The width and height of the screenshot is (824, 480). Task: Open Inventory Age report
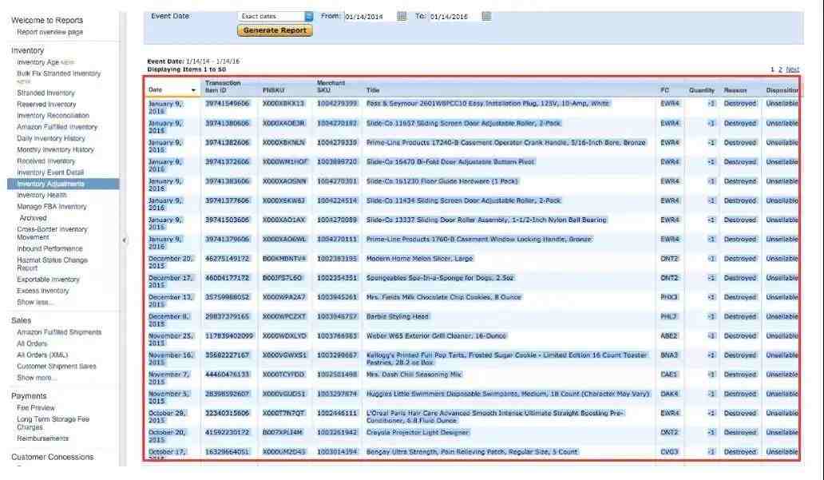38,62
